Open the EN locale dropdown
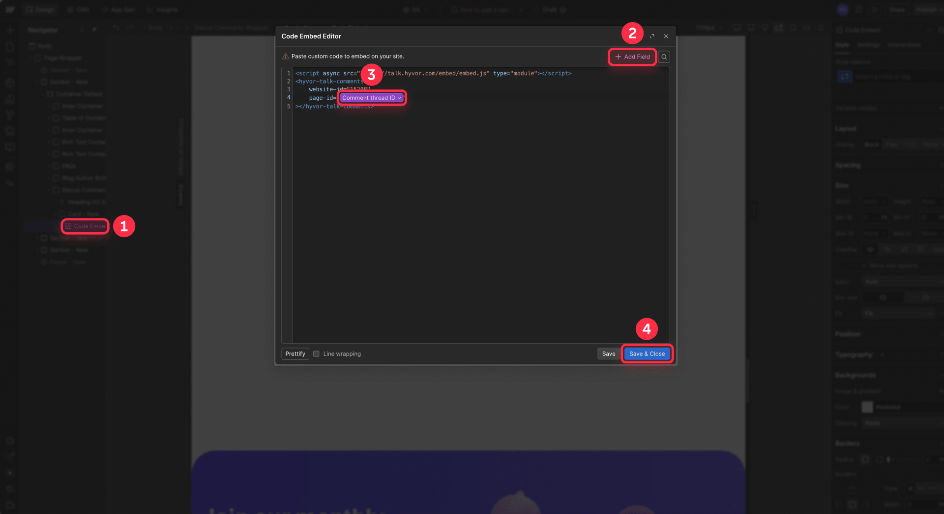 click(415, 10)
